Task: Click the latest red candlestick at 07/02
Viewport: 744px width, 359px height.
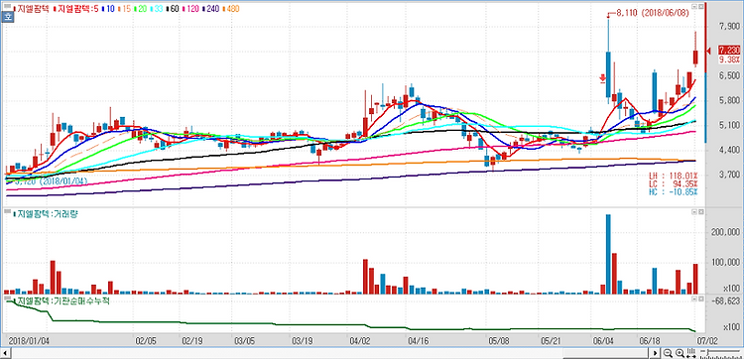Action: click(x=695, y=57)
